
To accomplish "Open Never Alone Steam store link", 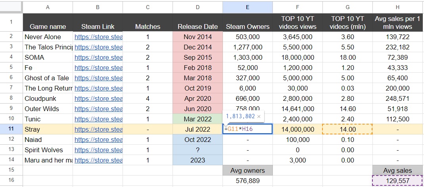I will (x=98, y=37).
